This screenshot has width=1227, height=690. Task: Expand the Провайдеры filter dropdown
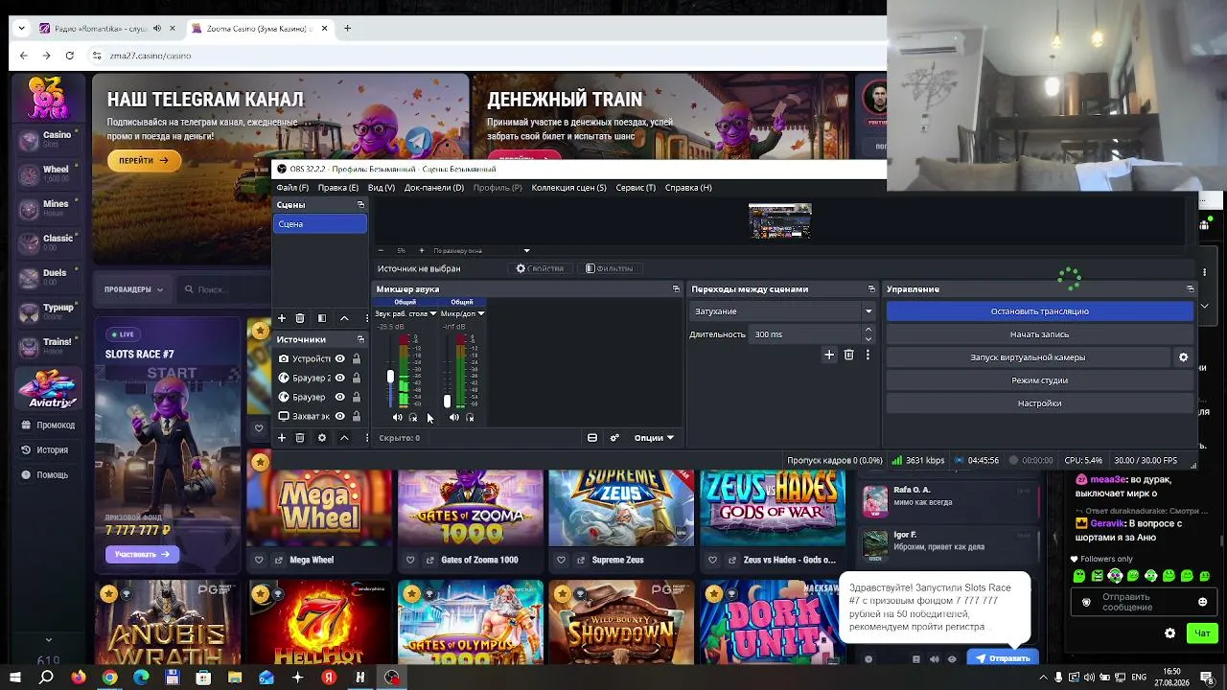click(133, 289)
